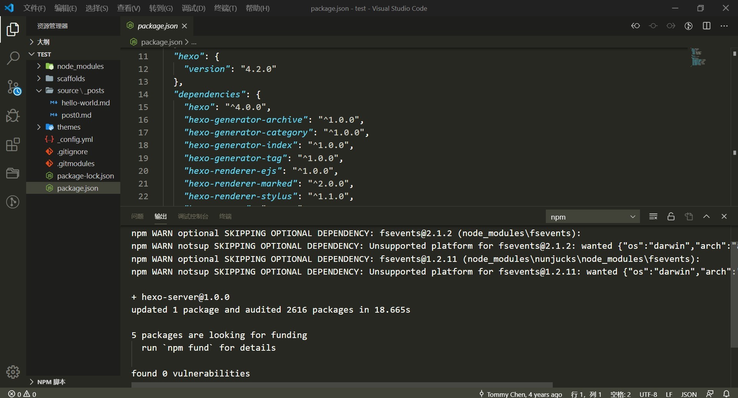
Task: Expand the NPM 脚本 section
Action: pos(73,382)
